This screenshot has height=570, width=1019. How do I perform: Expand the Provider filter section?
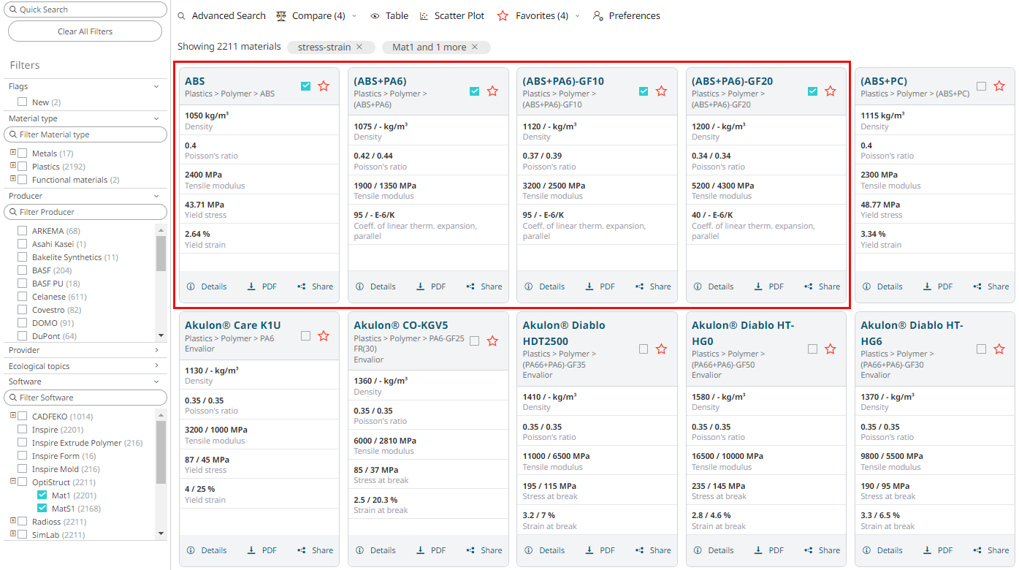156,350
